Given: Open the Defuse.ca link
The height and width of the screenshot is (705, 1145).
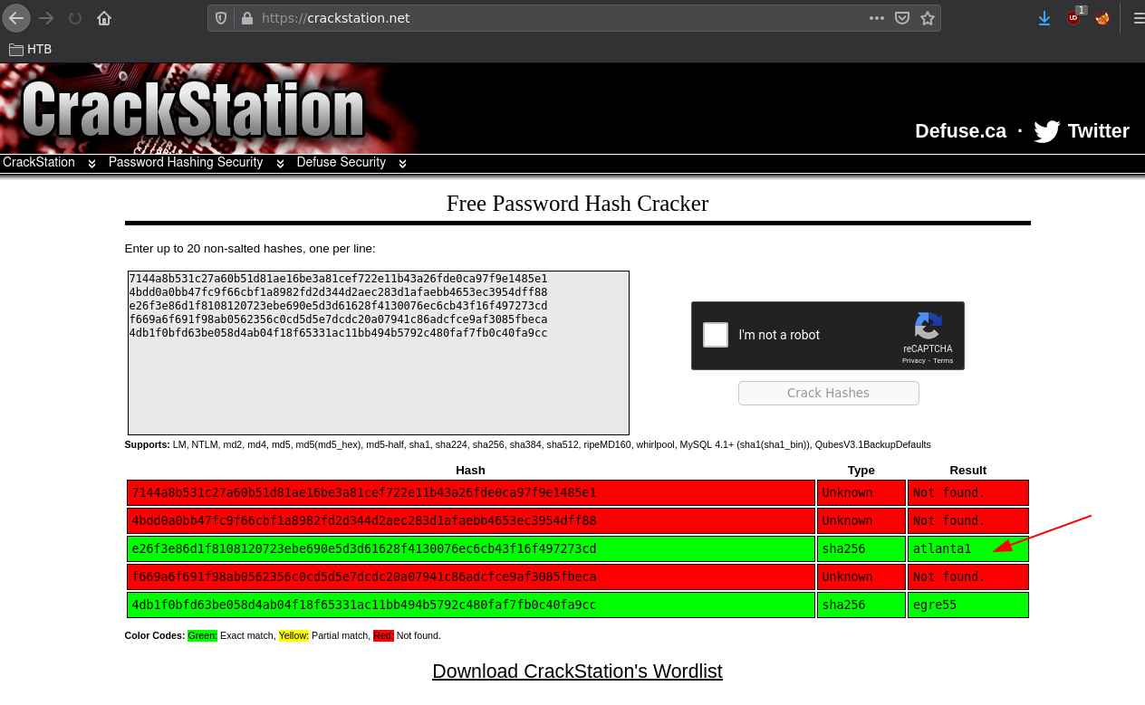Looking at the screenshot, I should click(x=960, y=131).
